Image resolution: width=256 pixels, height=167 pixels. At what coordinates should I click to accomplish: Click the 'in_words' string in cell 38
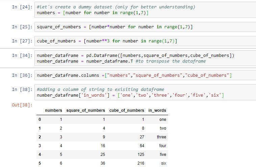click(94, 95)
